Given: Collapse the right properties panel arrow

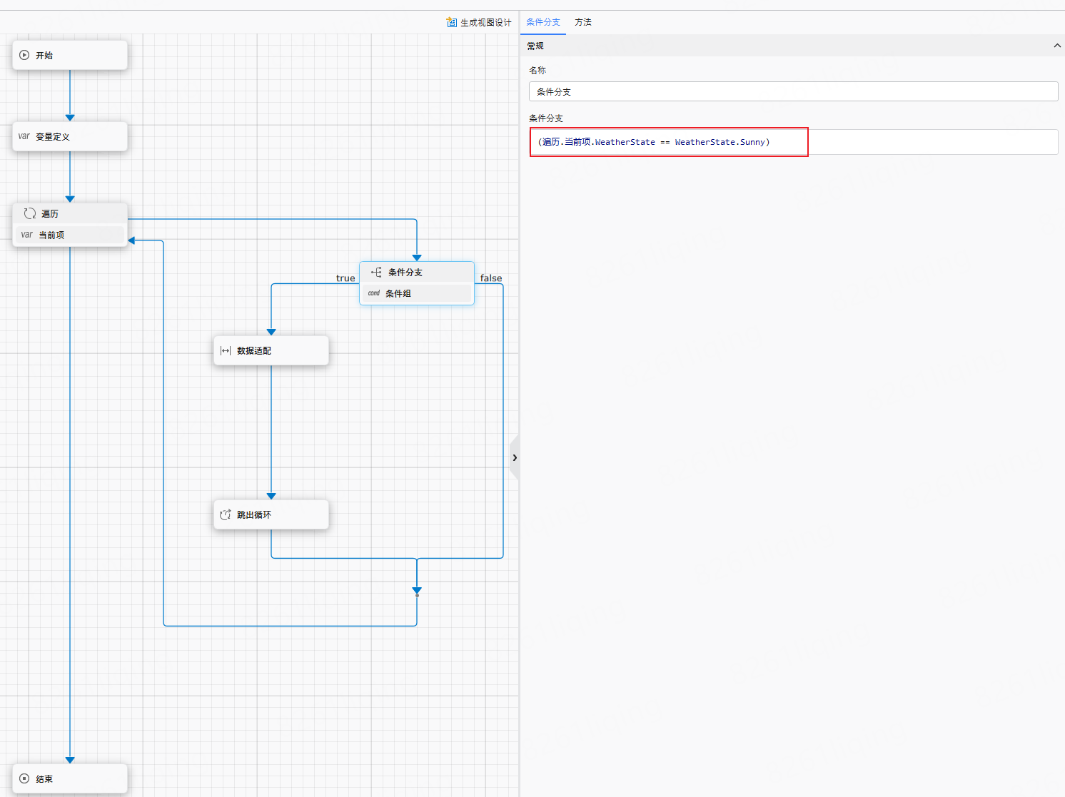Looking at the screenshot, I should tap(514, 457).
